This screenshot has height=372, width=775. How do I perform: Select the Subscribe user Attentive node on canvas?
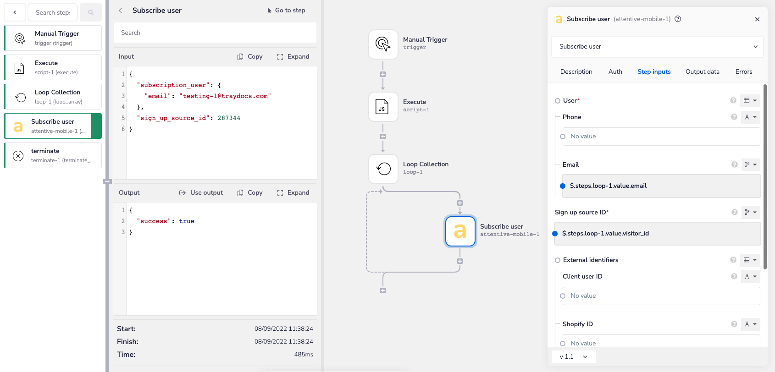[460, 231]
